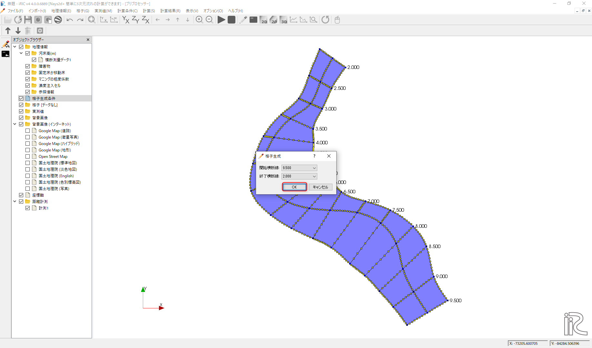Move the selected item up in browser
Image resolution: width=592 pixels, height=348 pixels.
click(8, 31)
